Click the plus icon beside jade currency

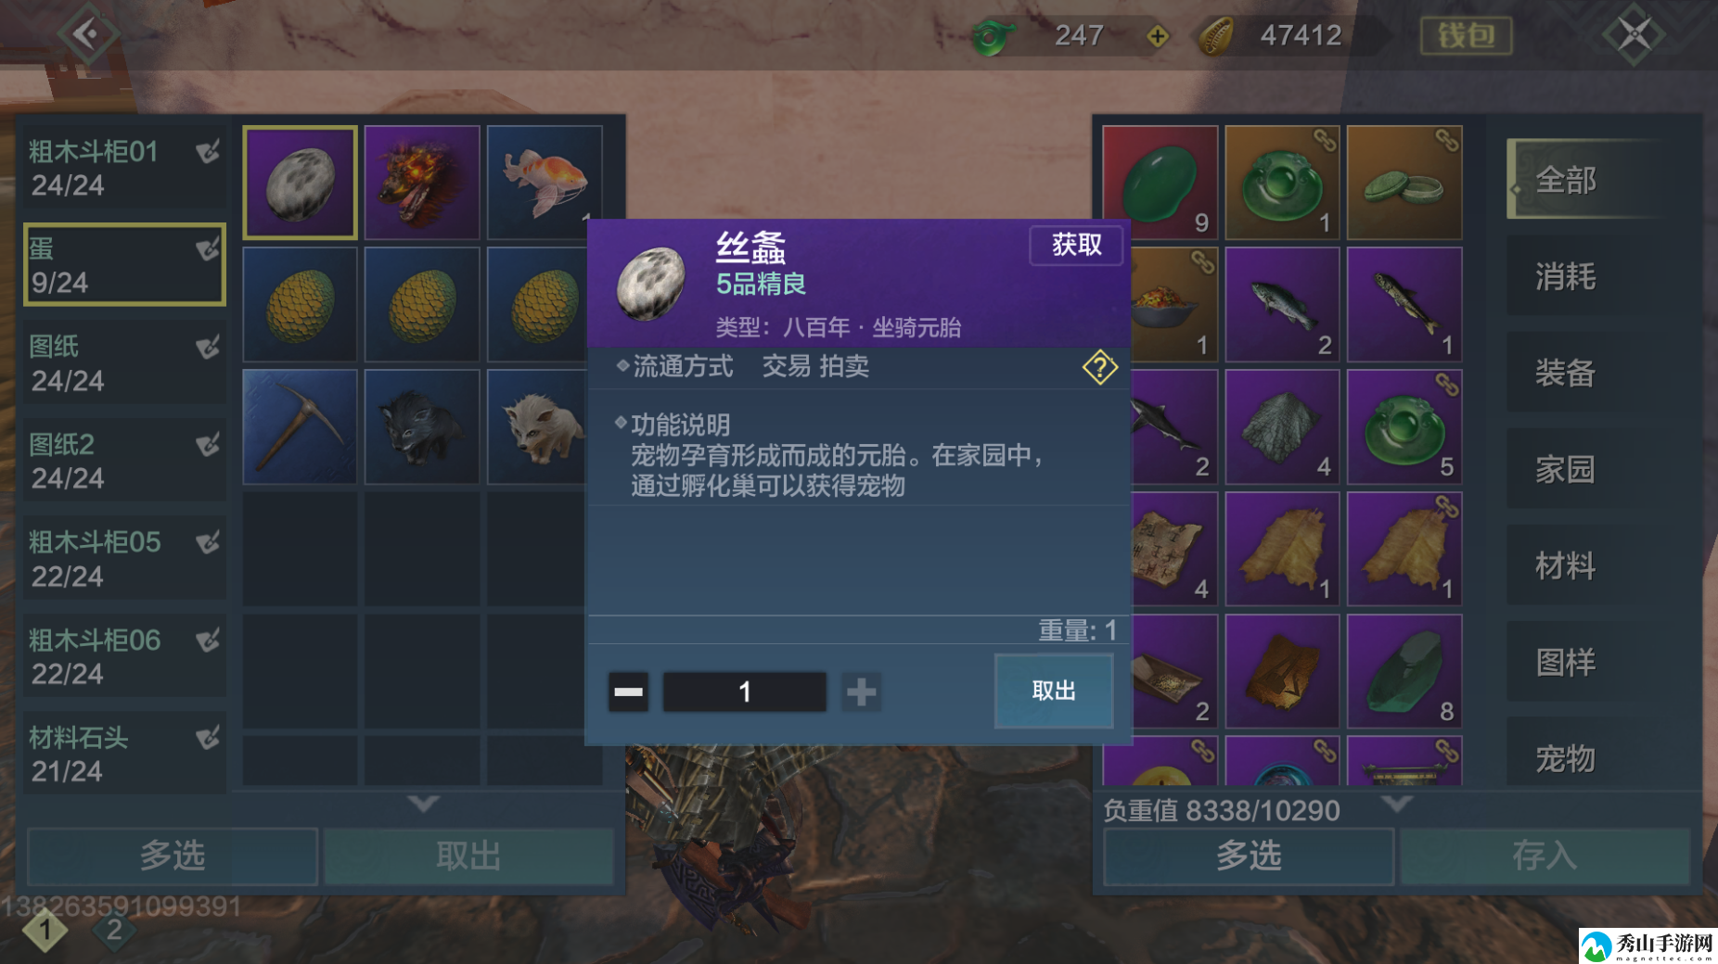tap(1157, 36)
